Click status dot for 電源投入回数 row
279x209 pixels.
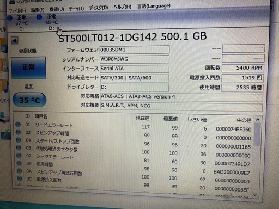[x=20, y=179]
